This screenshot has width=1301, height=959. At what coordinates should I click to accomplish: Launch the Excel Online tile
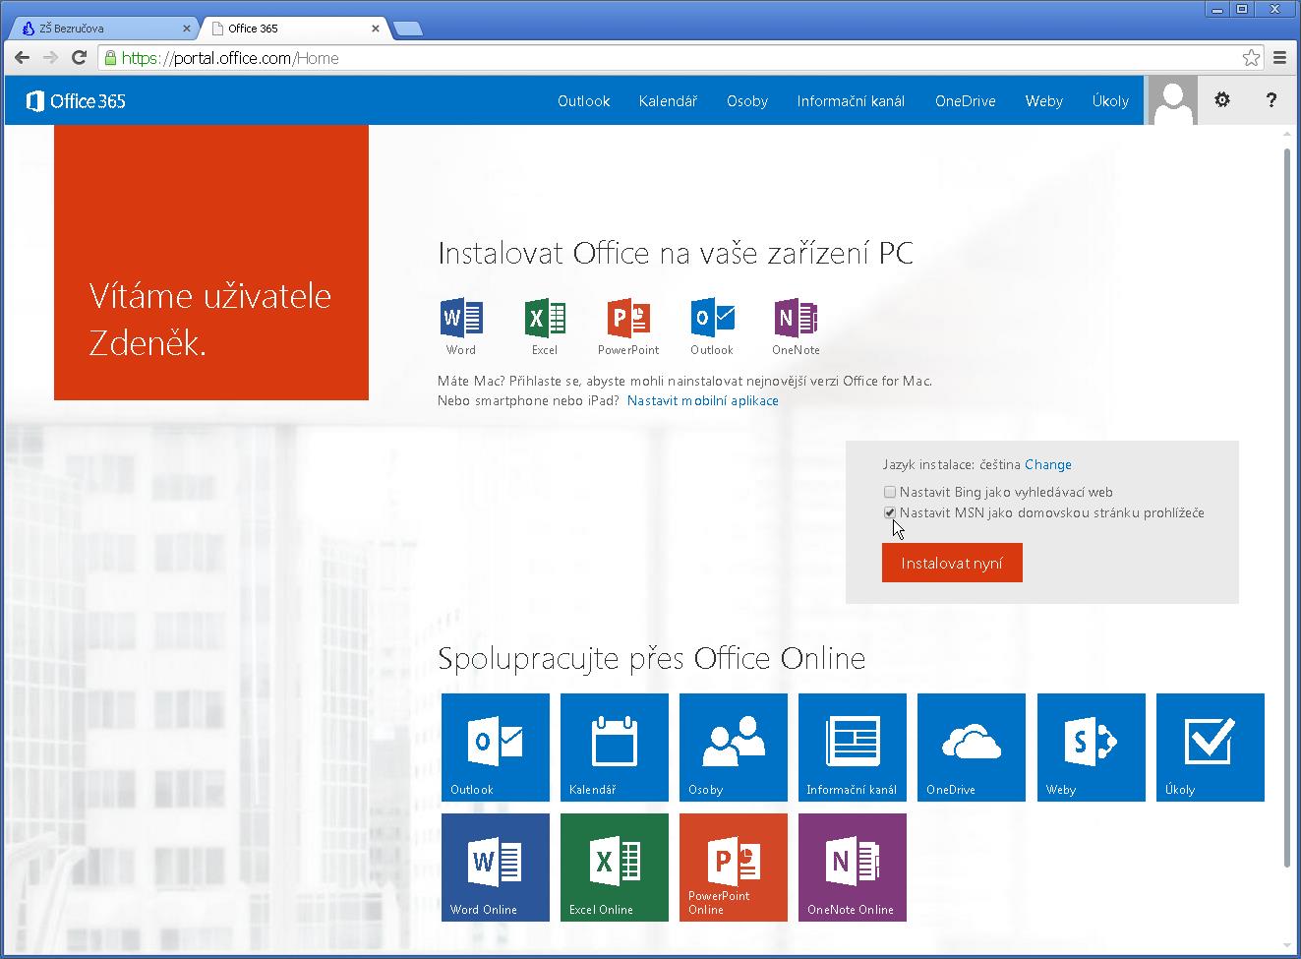click(615, 868)
